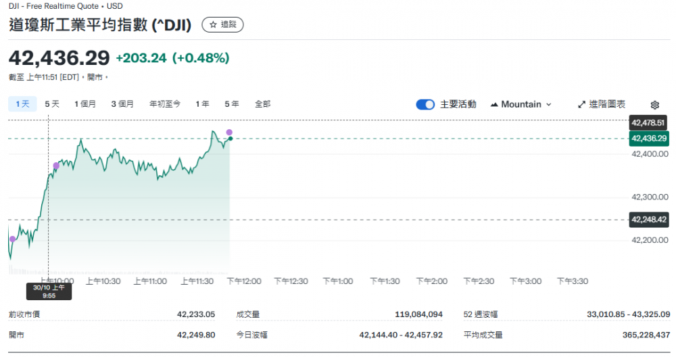Select the 1天 time range tab

(22, 104)
